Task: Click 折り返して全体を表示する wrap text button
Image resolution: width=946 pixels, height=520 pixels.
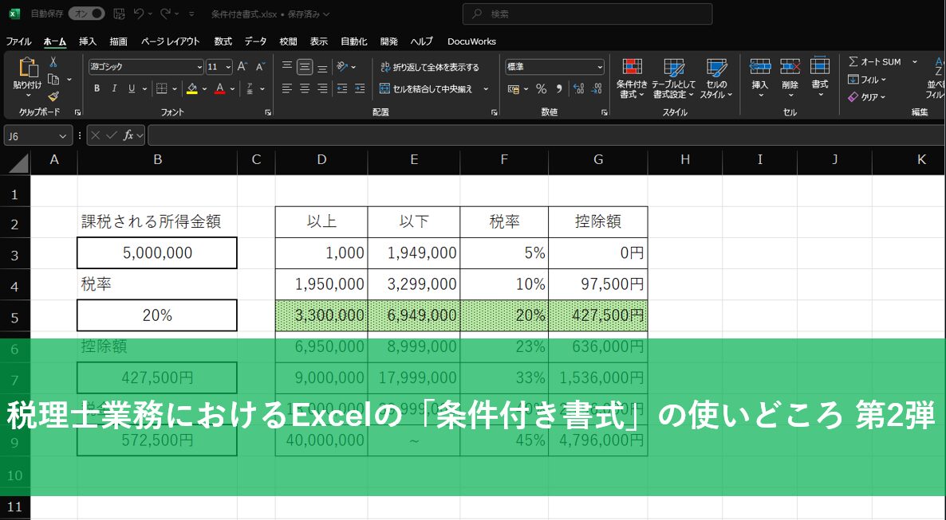Action: (430, 67)
